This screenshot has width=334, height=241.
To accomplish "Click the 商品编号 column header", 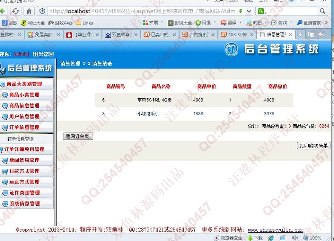I will click(116, 86).
